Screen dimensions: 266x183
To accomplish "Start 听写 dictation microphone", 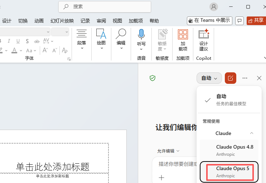I will coord(141,34).
